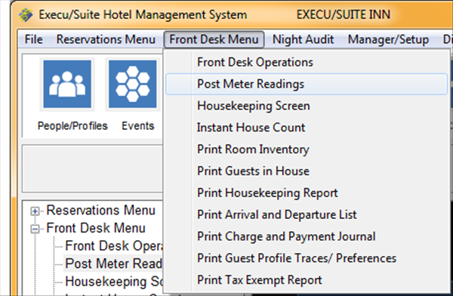Choose Print Charge and Payment Journal
453x296 pixels.
307,236
